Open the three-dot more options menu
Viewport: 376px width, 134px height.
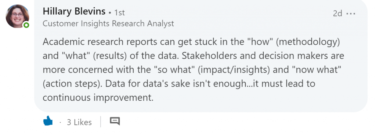coord(351,14)
